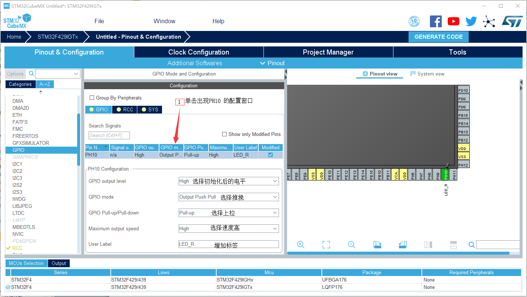Viewport: 527px width, 297px height.
Task: Click the PB15 pin on chip
Action: [x=463, y=115]
